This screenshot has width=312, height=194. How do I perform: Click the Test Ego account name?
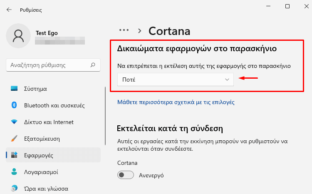coord(47,33)
